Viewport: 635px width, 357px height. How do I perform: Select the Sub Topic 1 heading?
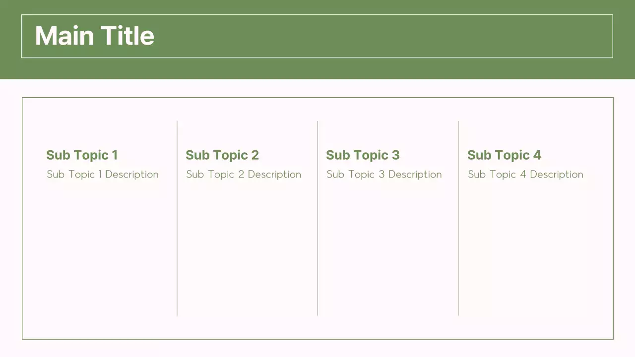[82, 155]
